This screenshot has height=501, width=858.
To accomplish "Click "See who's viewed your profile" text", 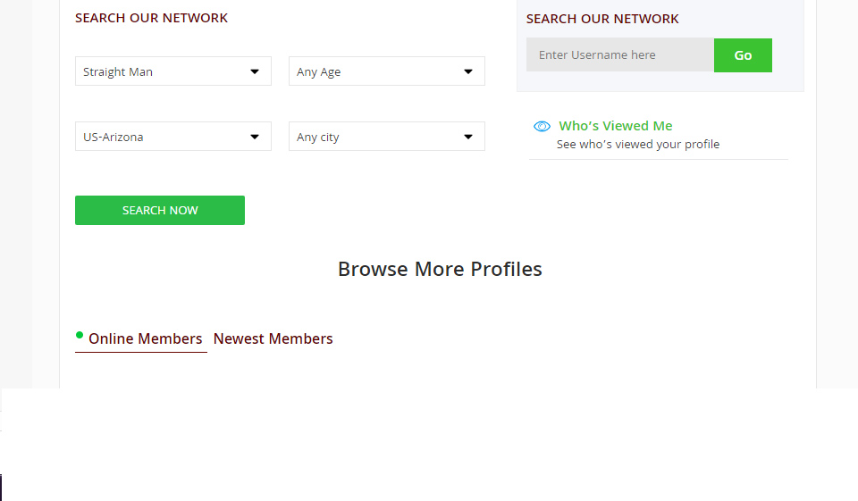I will [x=637, y=145].
